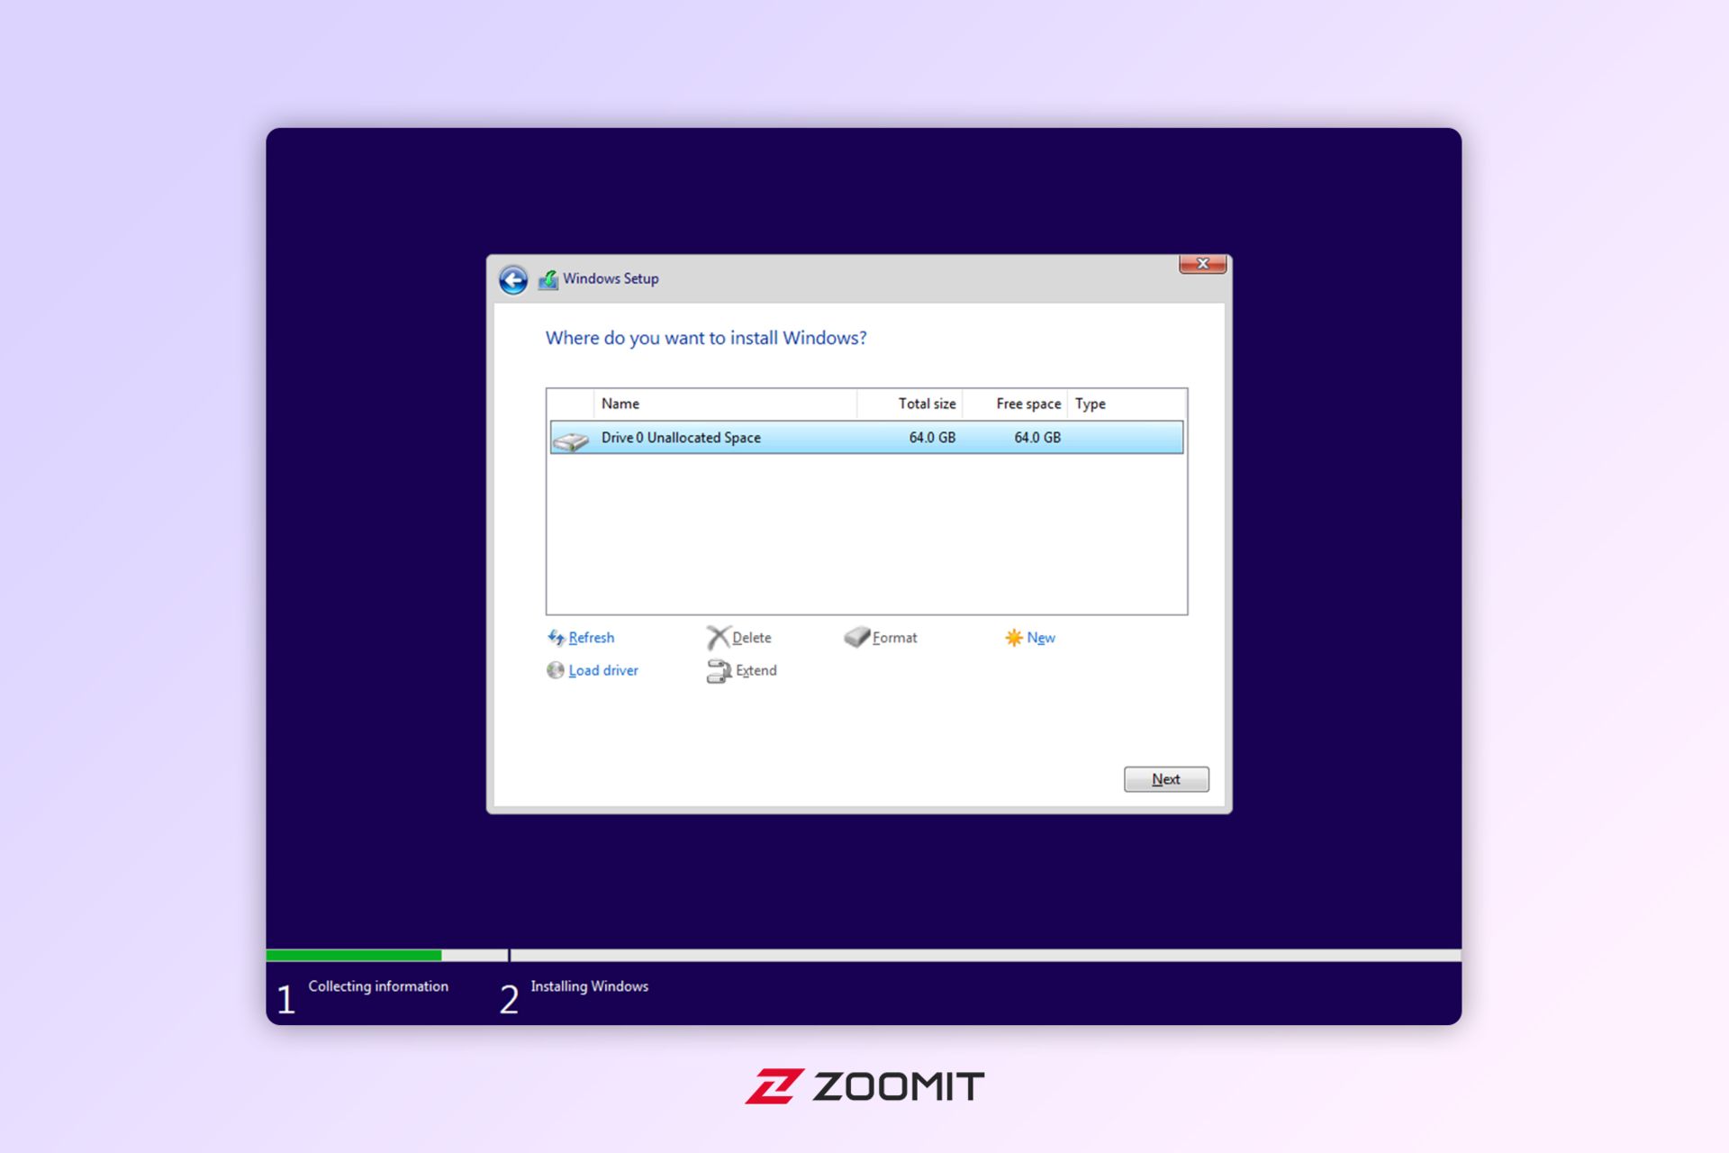This screenshot has width=1729, height=1153.
Task: Click the Extend partition icon
Action: (719, 671)
